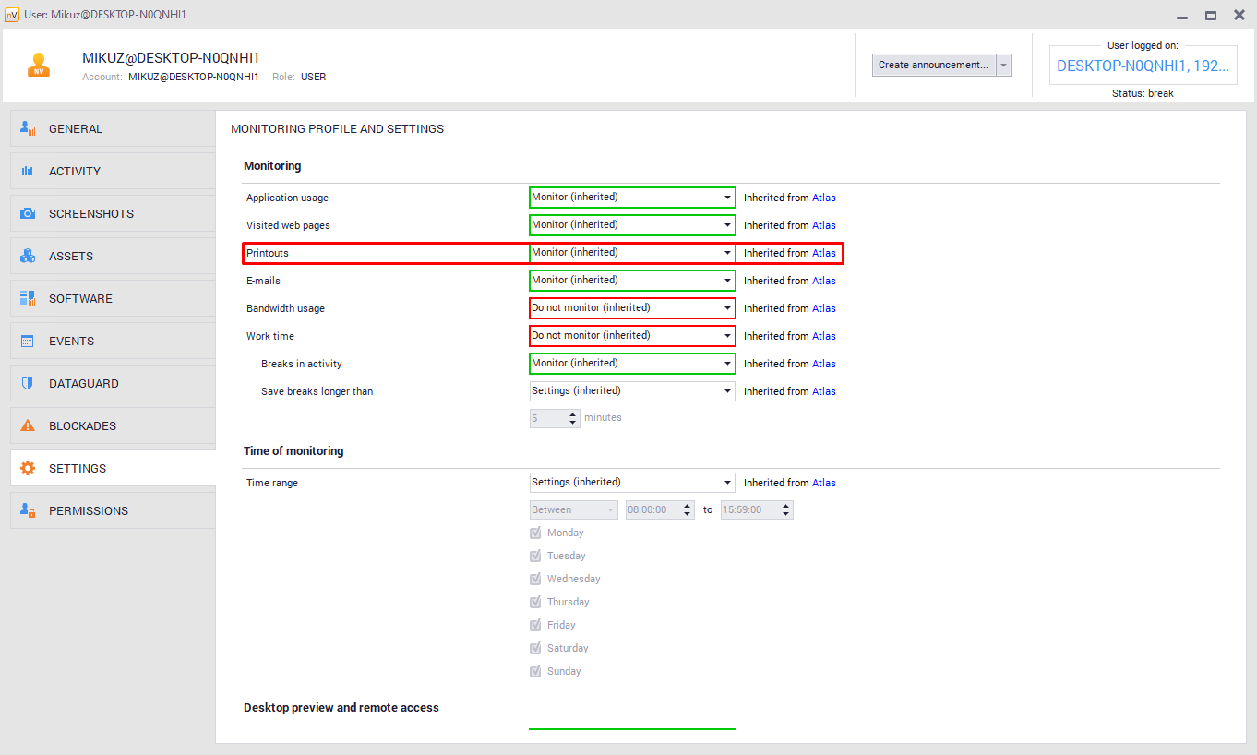
Task: Click the Blockades warning triangle icon
Action: click(28, 425)
